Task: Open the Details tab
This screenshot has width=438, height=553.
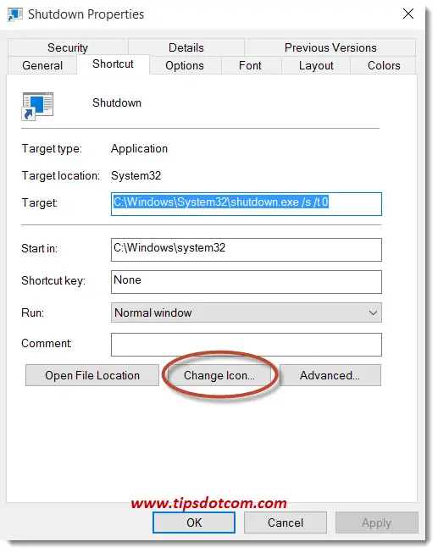Action: [186, 47]
